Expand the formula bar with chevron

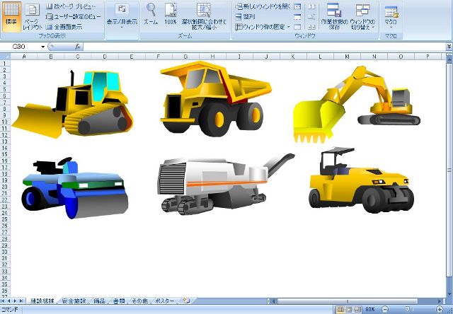[x=449, y=47]
